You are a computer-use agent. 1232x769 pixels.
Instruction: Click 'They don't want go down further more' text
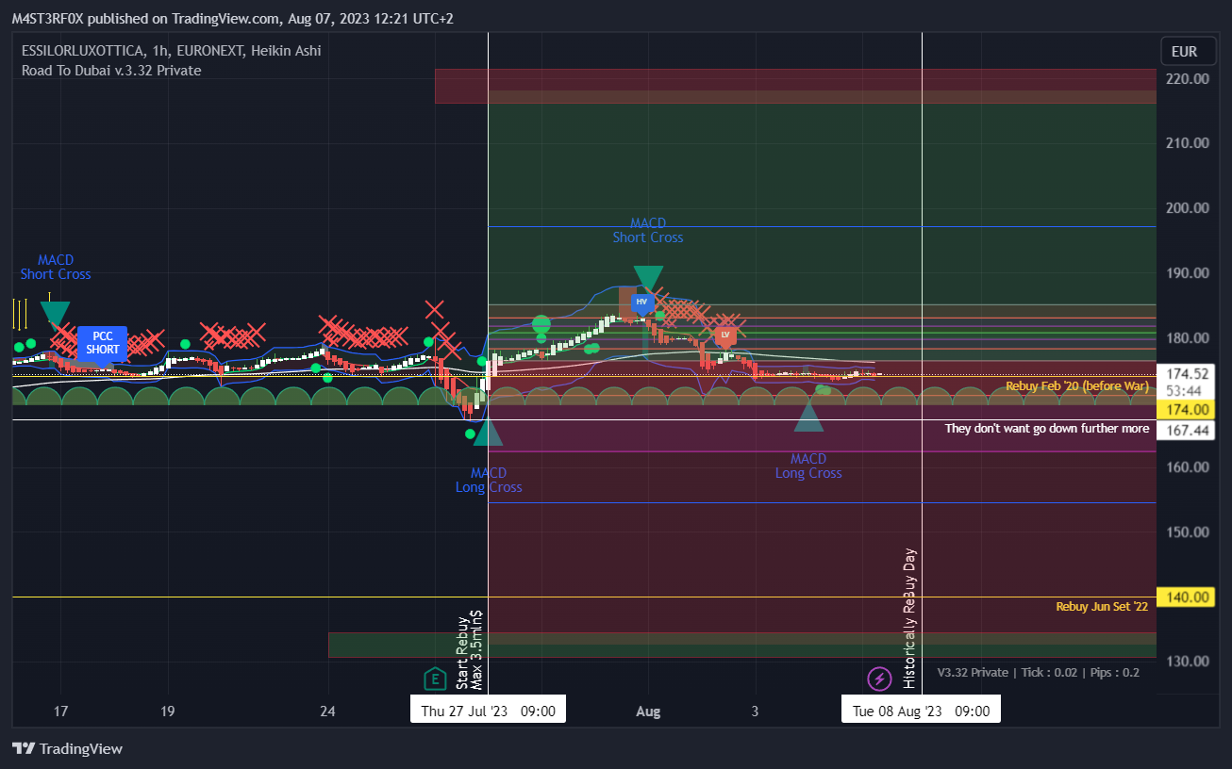[x=1047, y=429]
